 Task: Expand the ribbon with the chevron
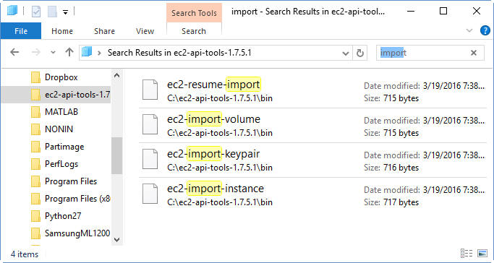tap(469, 31)
